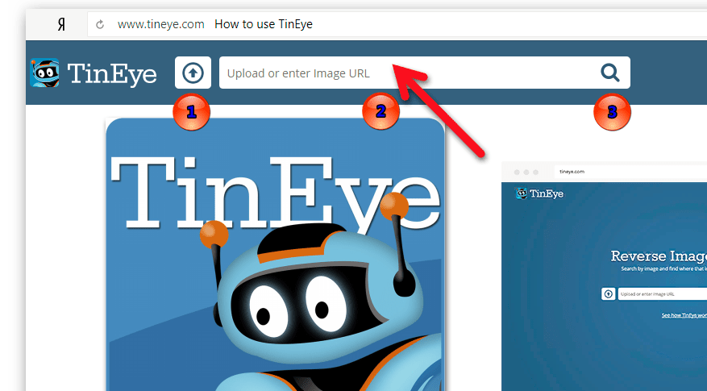The width and height of the screenshot is (707, 391).
Task: Click the red badge numbered 3
Action: point(612,113)
